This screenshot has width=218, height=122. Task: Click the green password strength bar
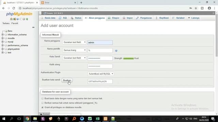coord(128,58)
